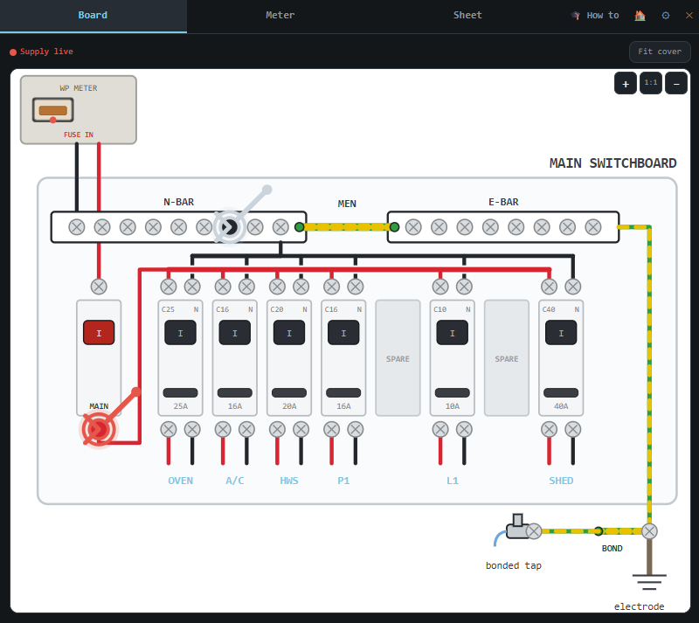Open the Meter tab
Screen dimensions: 699x623
[280, 15]
